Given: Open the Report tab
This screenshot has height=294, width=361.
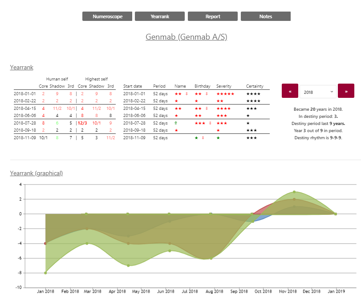Looking at the screenshot, I should 213,16.
